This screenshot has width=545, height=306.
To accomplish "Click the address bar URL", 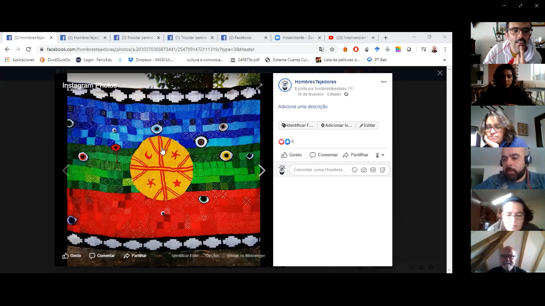I will 150,49.
